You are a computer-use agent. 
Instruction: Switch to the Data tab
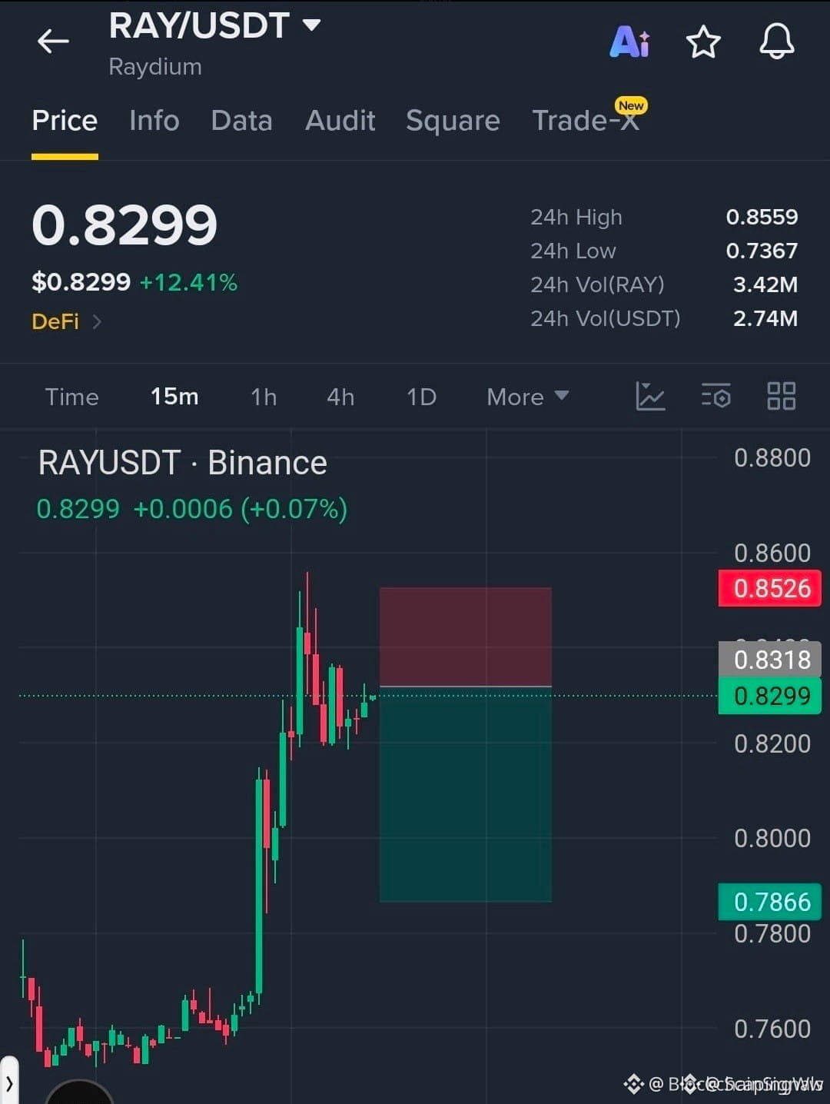pos(241,121)
